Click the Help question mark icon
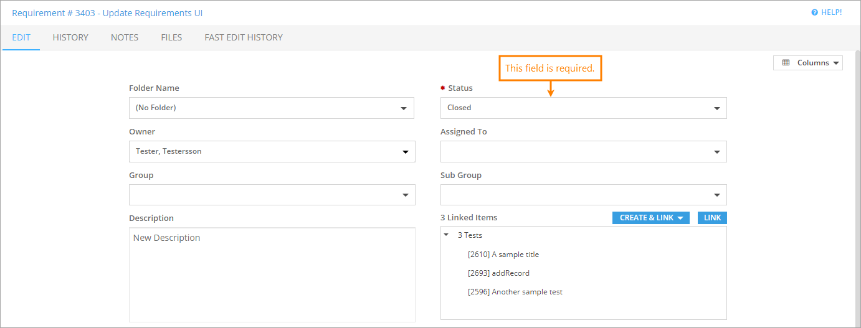Screen dimensions: 861x328 (814, 12)
